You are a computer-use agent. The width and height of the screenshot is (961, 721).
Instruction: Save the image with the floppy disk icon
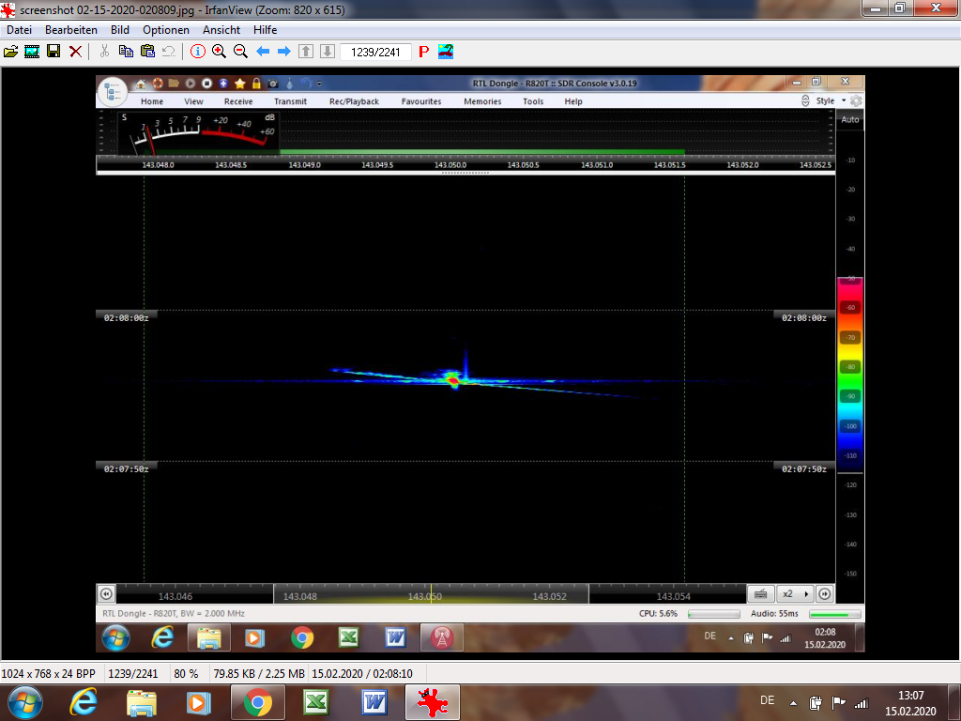click(53, 52)
